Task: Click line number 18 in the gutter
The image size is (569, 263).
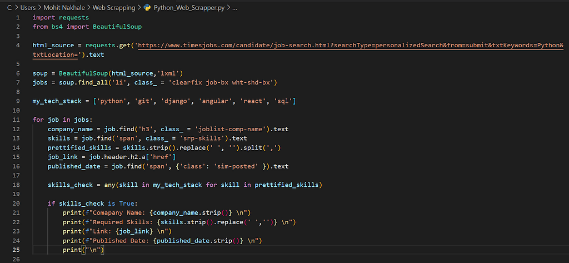Action: (17, 185)
